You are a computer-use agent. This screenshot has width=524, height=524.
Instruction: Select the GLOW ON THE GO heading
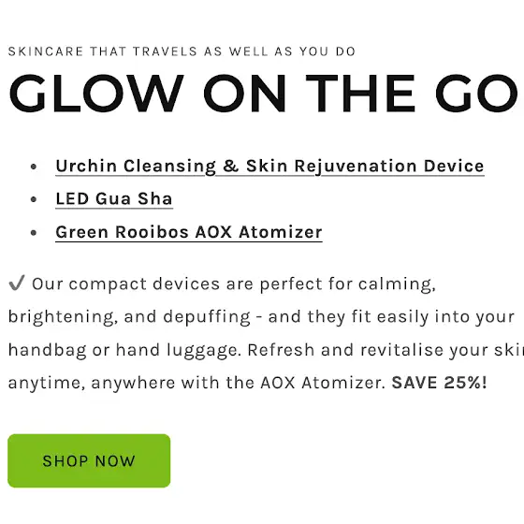click(x=263, y=94)
